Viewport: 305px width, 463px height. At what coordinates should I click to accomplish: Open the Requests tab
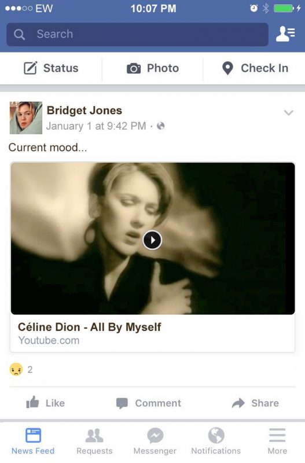pyautogui.click(x=94, y=441)
